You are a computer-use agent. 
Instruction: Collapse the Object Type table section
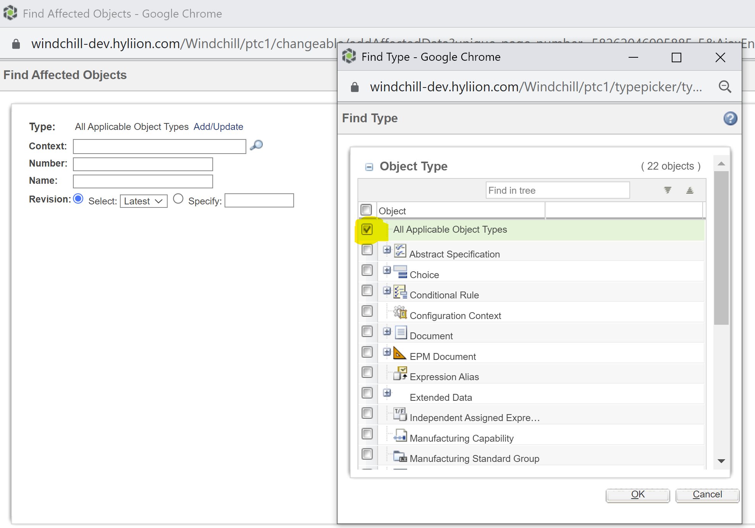pos(369,167)
